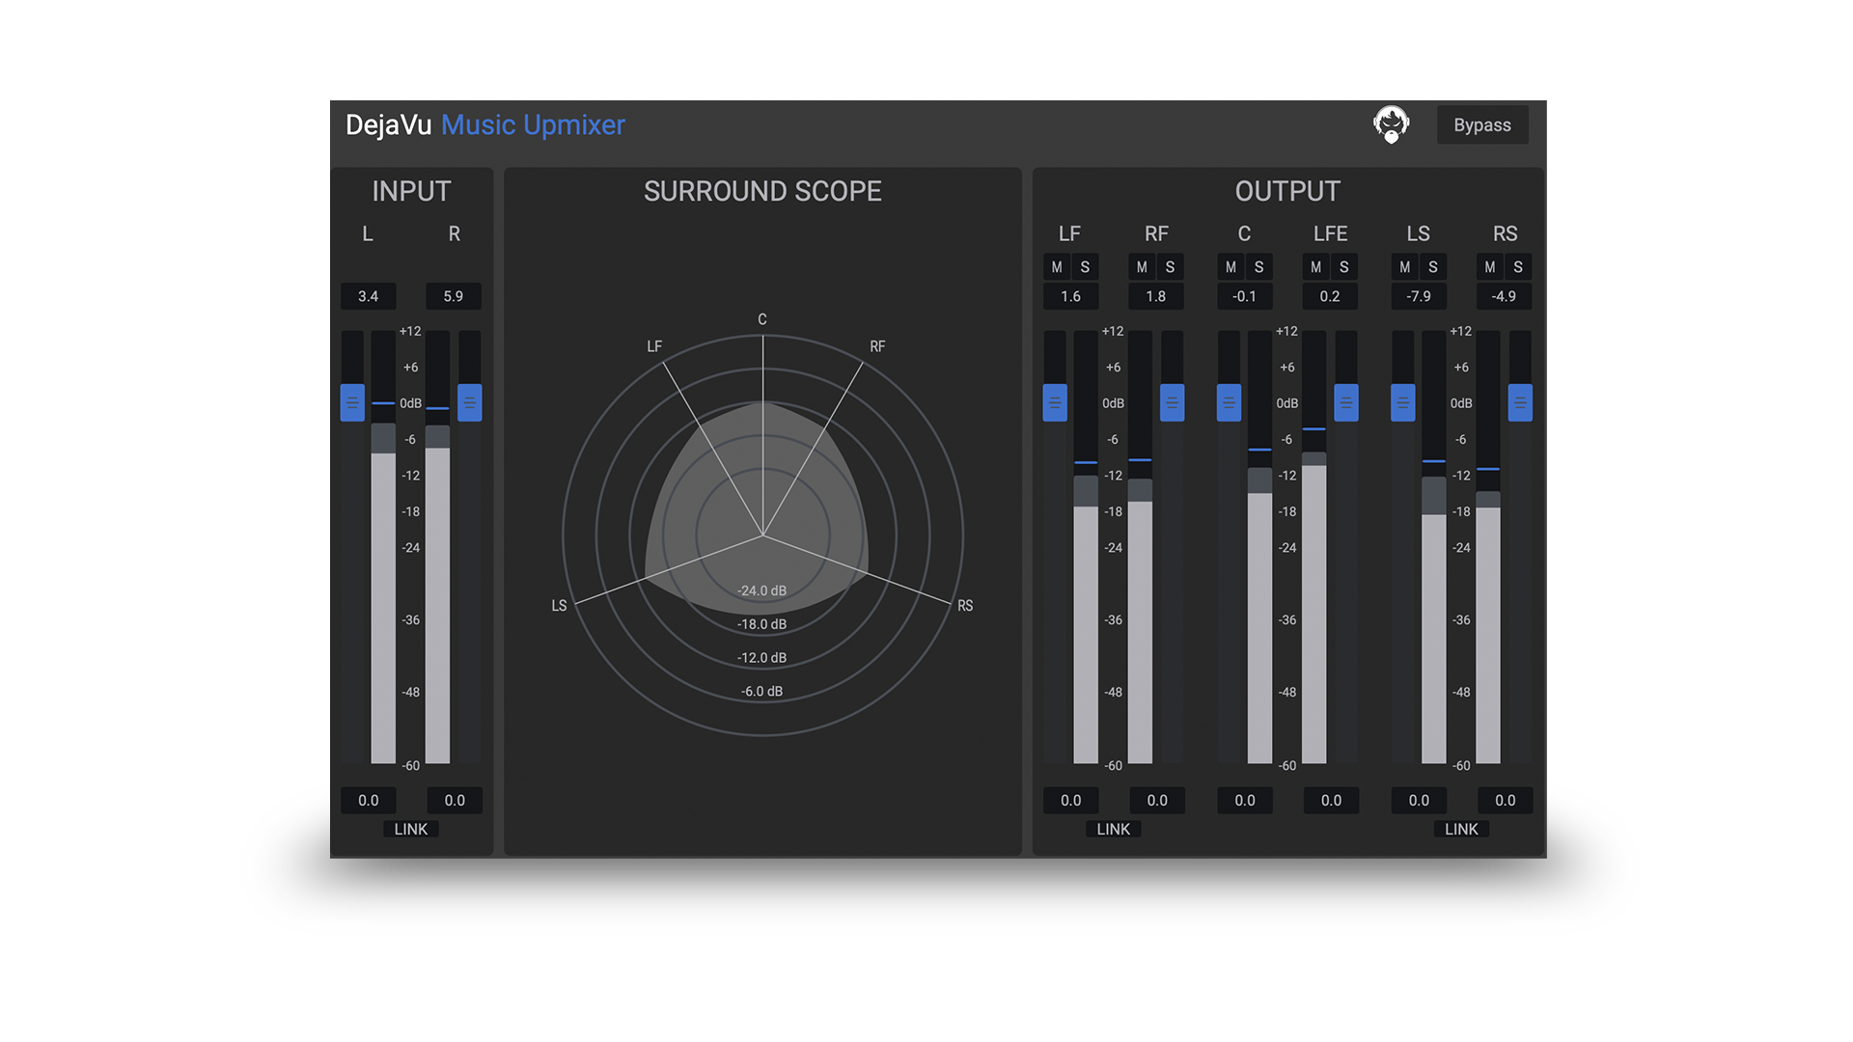Click the input R gain slider handle
This screenshot has width=1853, height=1042.
[469, 402]
